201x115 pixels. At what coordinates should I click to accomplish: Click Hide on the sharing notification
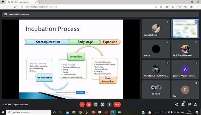87,92
